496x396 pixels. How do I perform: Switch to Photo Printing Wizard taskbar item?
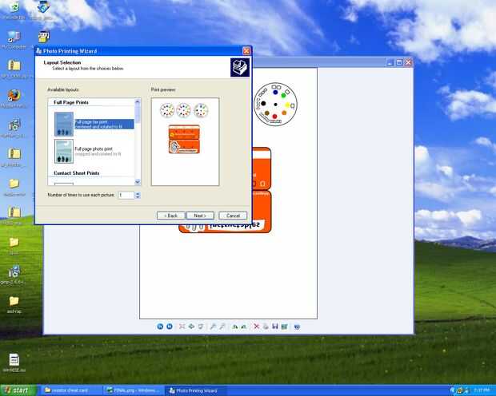[x=196, y=390]
